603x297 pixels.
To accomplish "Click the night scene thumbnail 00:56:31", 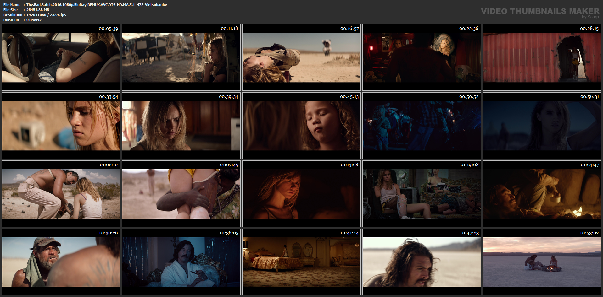I will (542, 126).
